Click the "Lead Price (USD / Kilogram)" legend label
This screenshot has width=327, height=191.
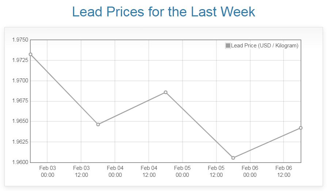(265, 46)
